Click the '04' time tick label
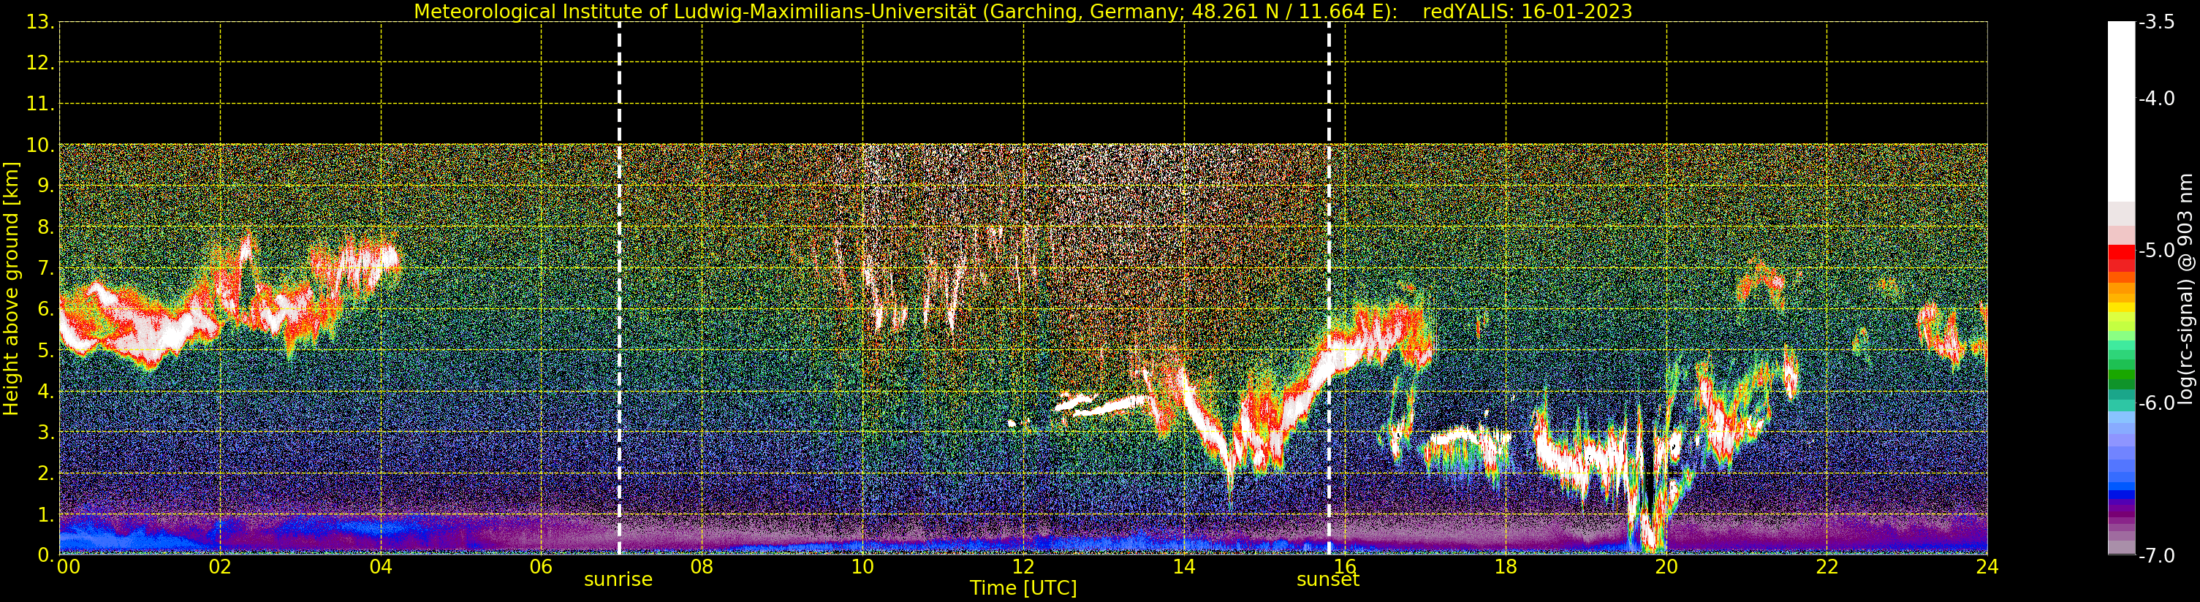2200x602 pixels. 381,567
